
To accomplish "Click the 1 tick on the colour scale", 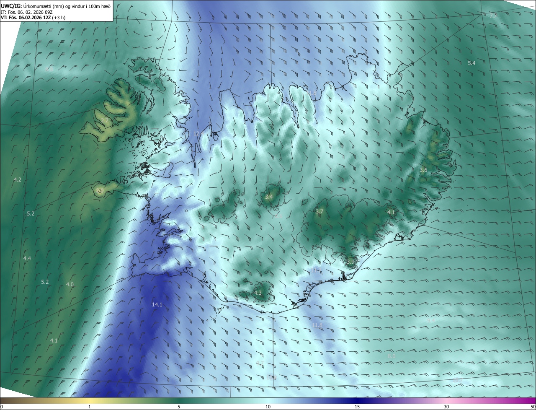I will 90,407.
